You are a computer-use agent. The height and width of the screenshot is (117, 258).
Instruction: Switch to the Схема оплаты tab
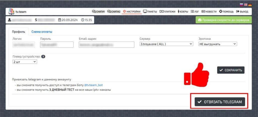42,32
